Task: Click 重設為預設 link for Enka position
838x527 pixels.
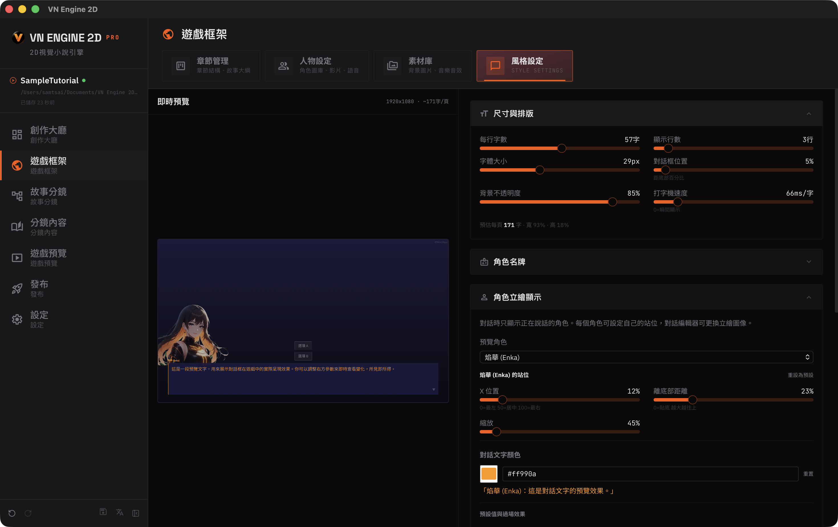Action: [x=800, y=375]
